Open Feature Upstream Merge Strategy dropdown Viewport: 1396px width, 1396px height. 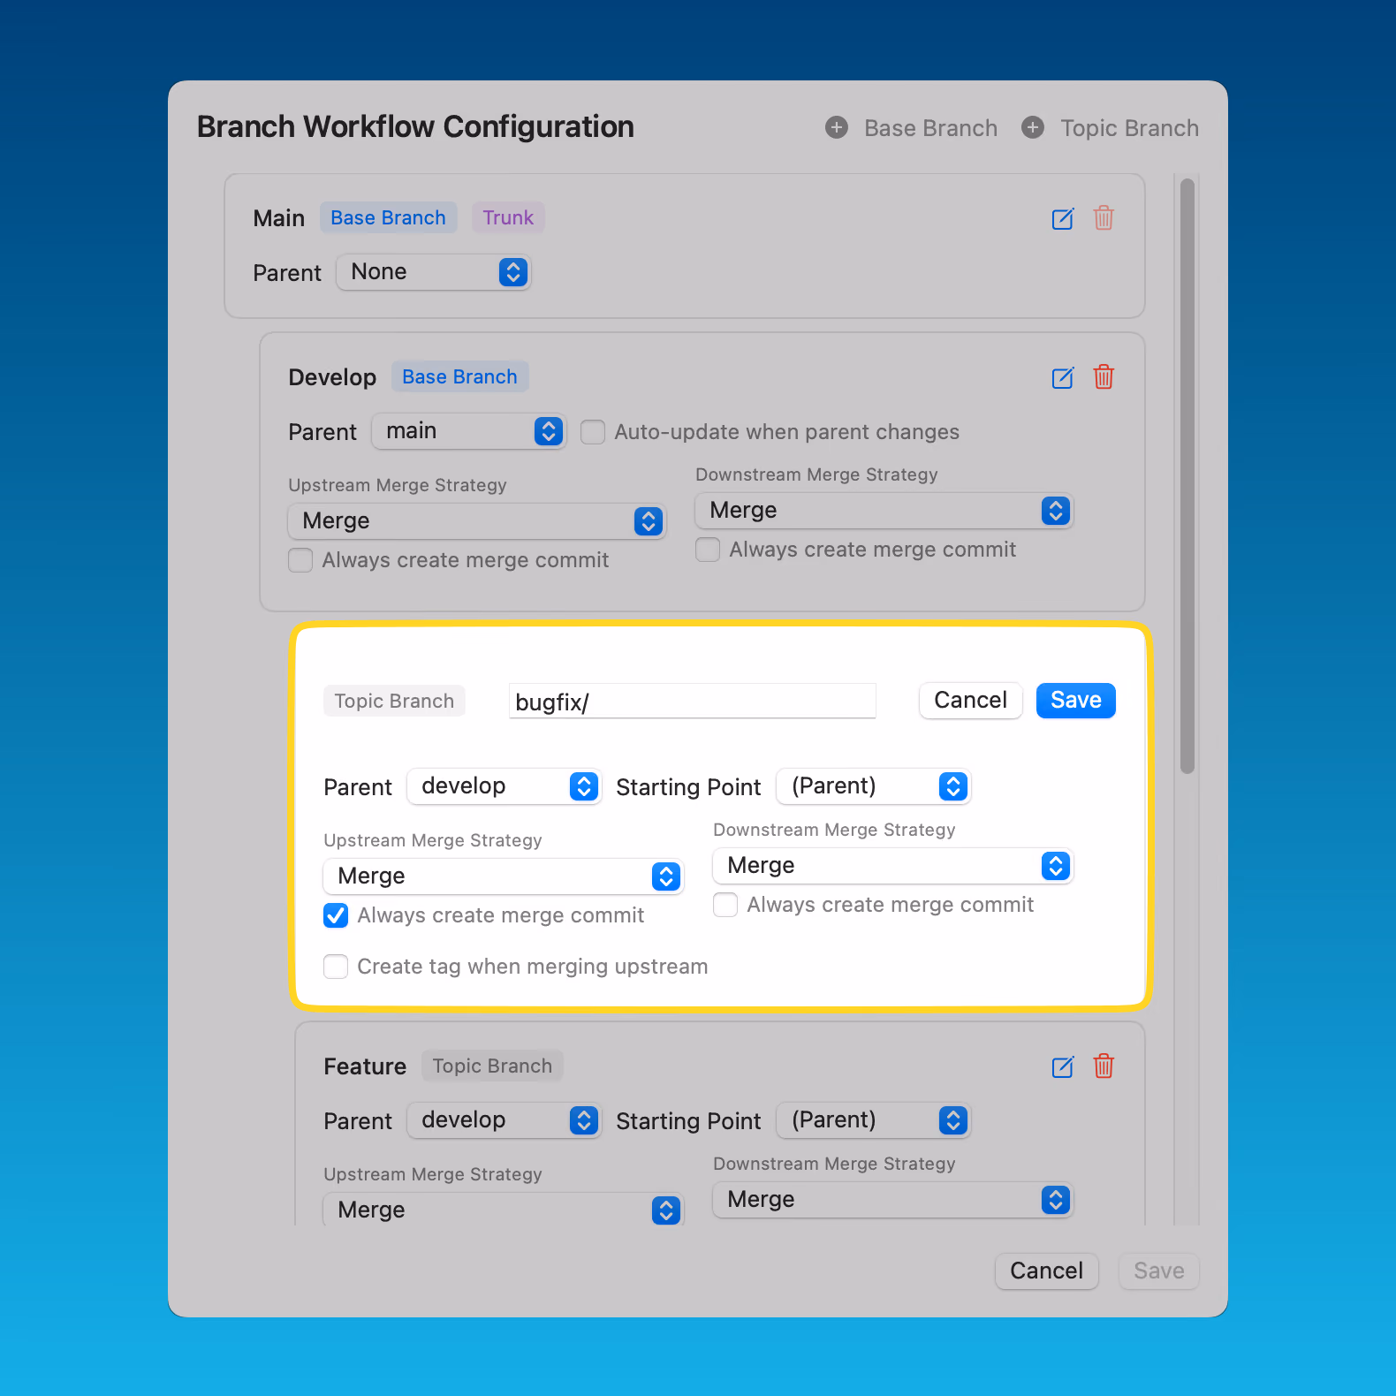(x=503, y=1209)
